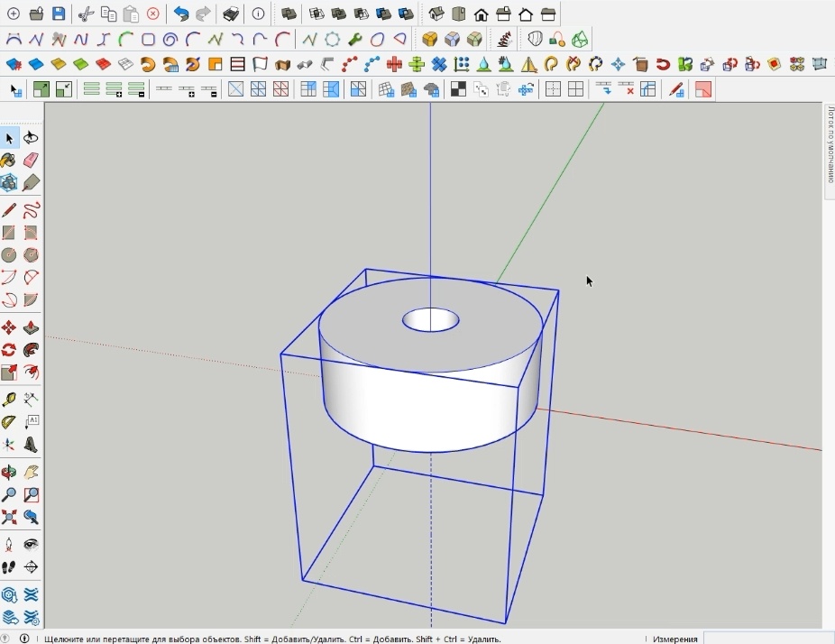
Task: Choose the Zoom magnifier tool
Action: 9,494
